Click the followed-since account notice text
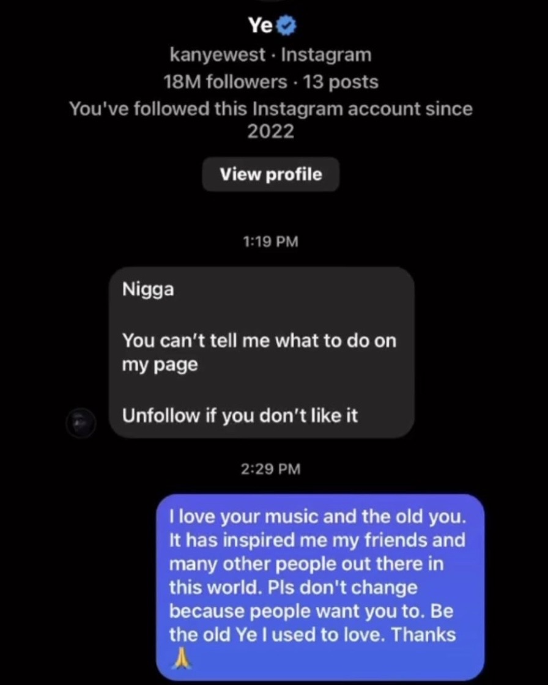The image size is (548, 685). coord(270,109)
